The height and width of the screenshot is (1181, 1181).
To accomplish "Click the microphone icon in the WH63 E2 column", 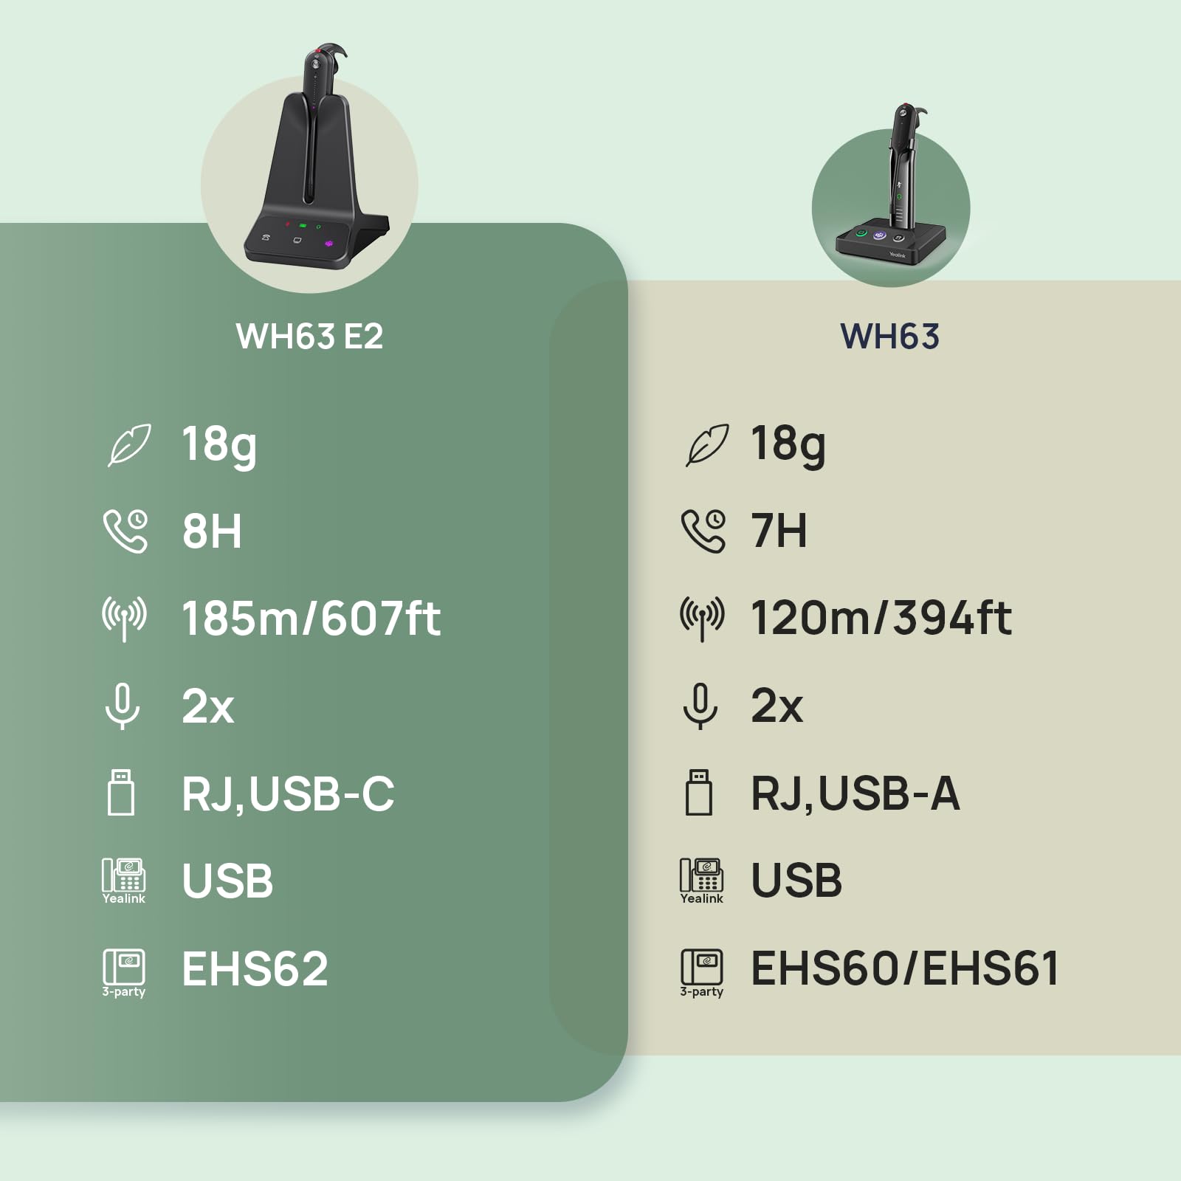I will click(x=123, y=706).
